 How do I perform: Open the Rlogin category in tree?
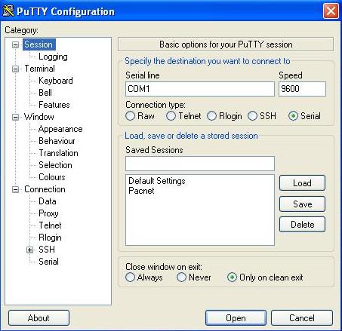point(50,238)
